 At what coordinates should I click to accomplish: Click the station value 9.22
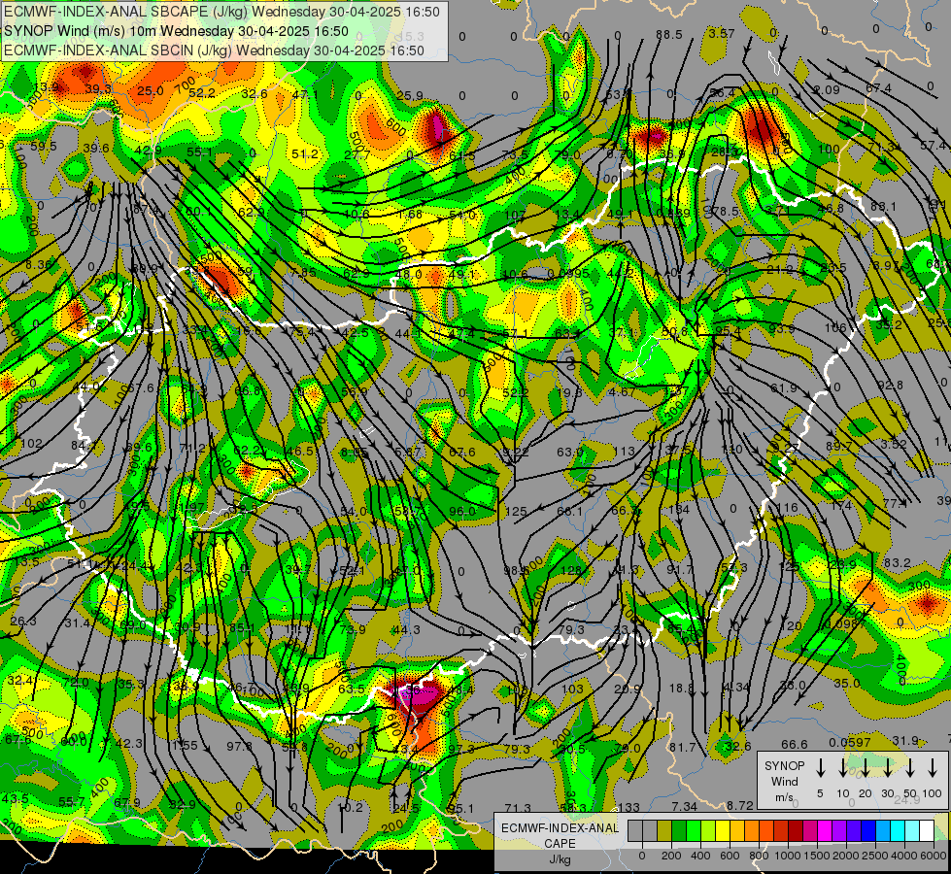click(x=516, y=452)
